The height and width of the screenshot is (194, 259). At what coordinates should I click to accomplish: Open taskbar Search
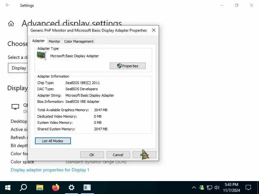(23, 188)
